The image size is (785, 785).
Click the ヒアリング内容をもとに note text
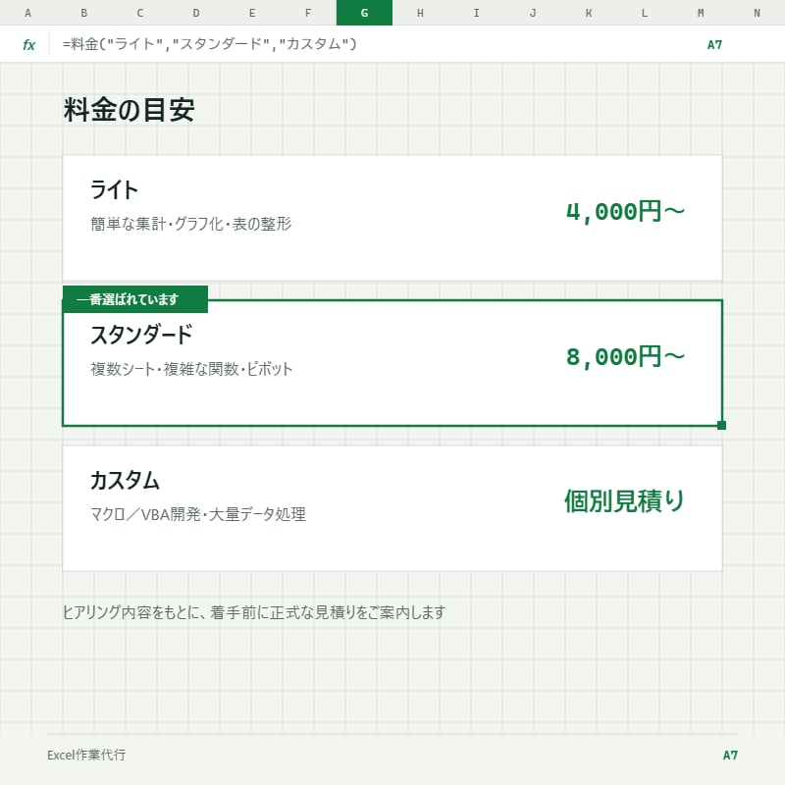click(x=254, y=611)
